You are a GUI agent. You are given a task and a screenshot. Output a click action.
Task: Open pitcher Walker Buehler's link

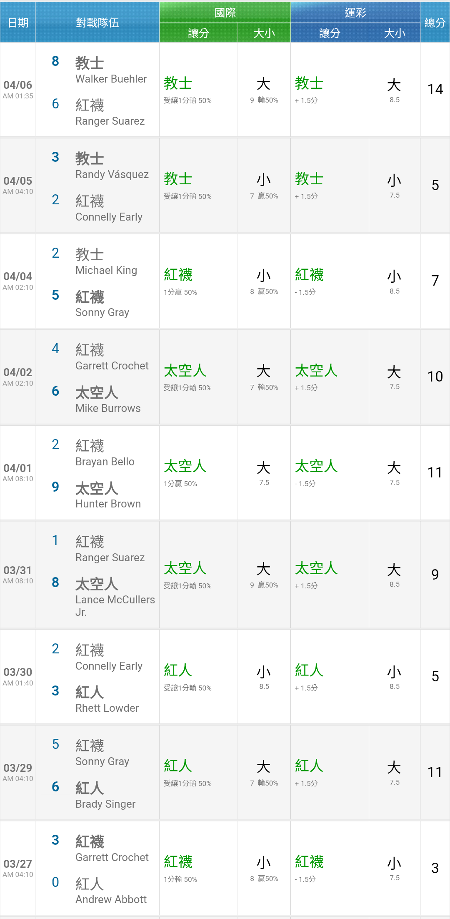tap(111, 79)
